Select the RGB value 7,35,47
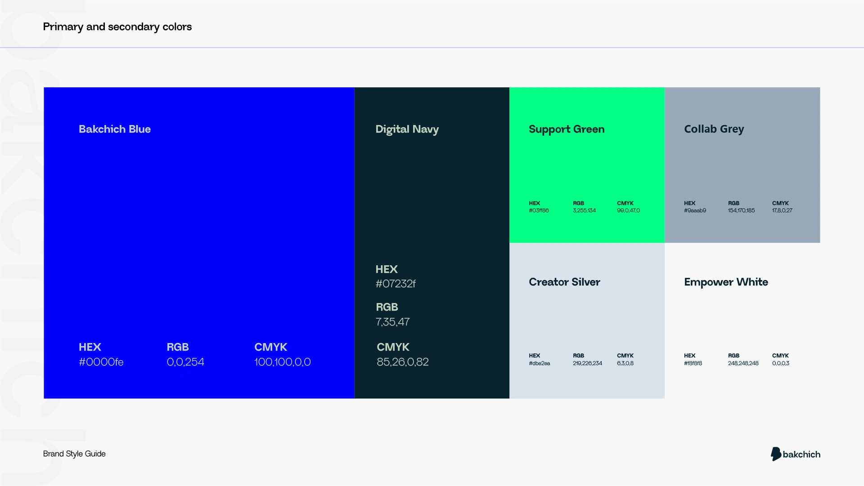 [x=393, y=322]
